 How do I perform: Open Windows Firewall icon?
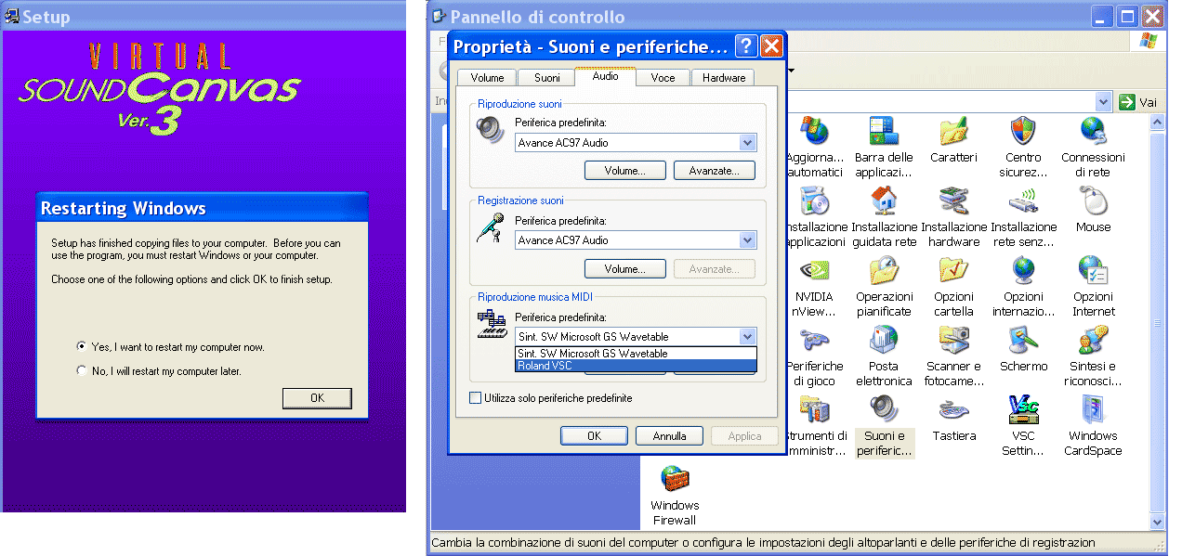675,481
